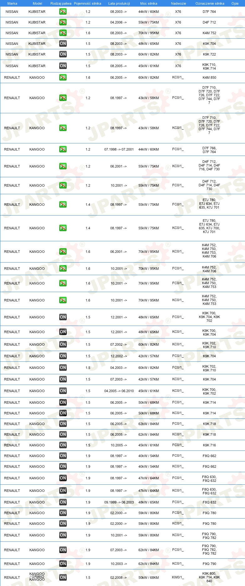Click PB icon in Kangoo 07.1998 -> 07.2001 row

[x=63, y=149]
